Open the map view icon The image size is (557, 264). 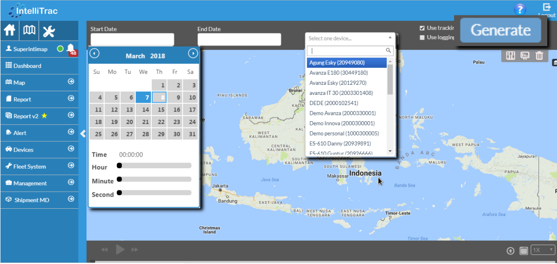pyautogui.click(x=30, y=31)
